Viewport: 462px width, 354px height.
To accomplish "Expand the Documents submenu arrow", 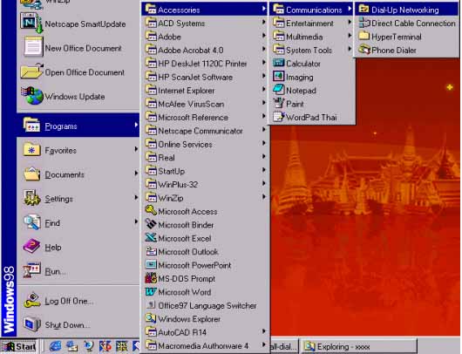I will click(x=136, y=174).
